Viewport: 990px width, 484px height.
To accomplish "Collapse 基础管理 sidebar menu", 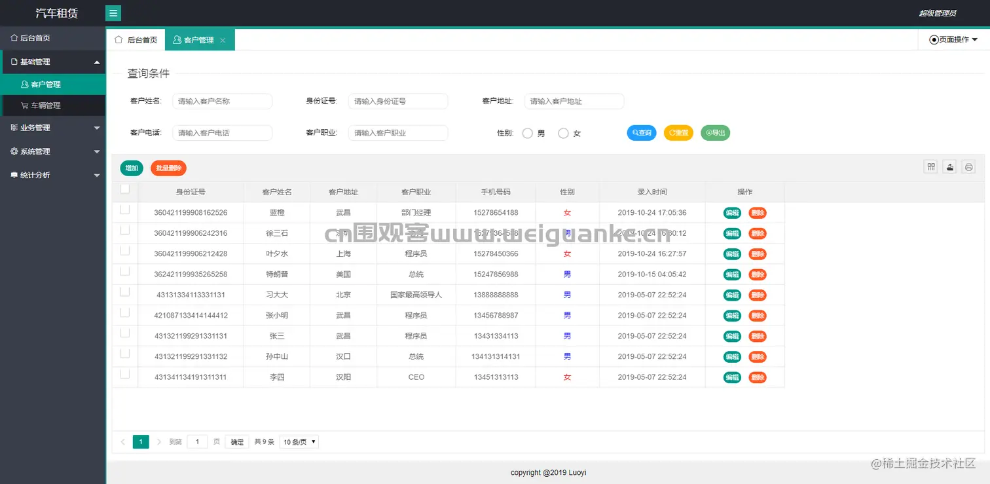I will (52, 62).
